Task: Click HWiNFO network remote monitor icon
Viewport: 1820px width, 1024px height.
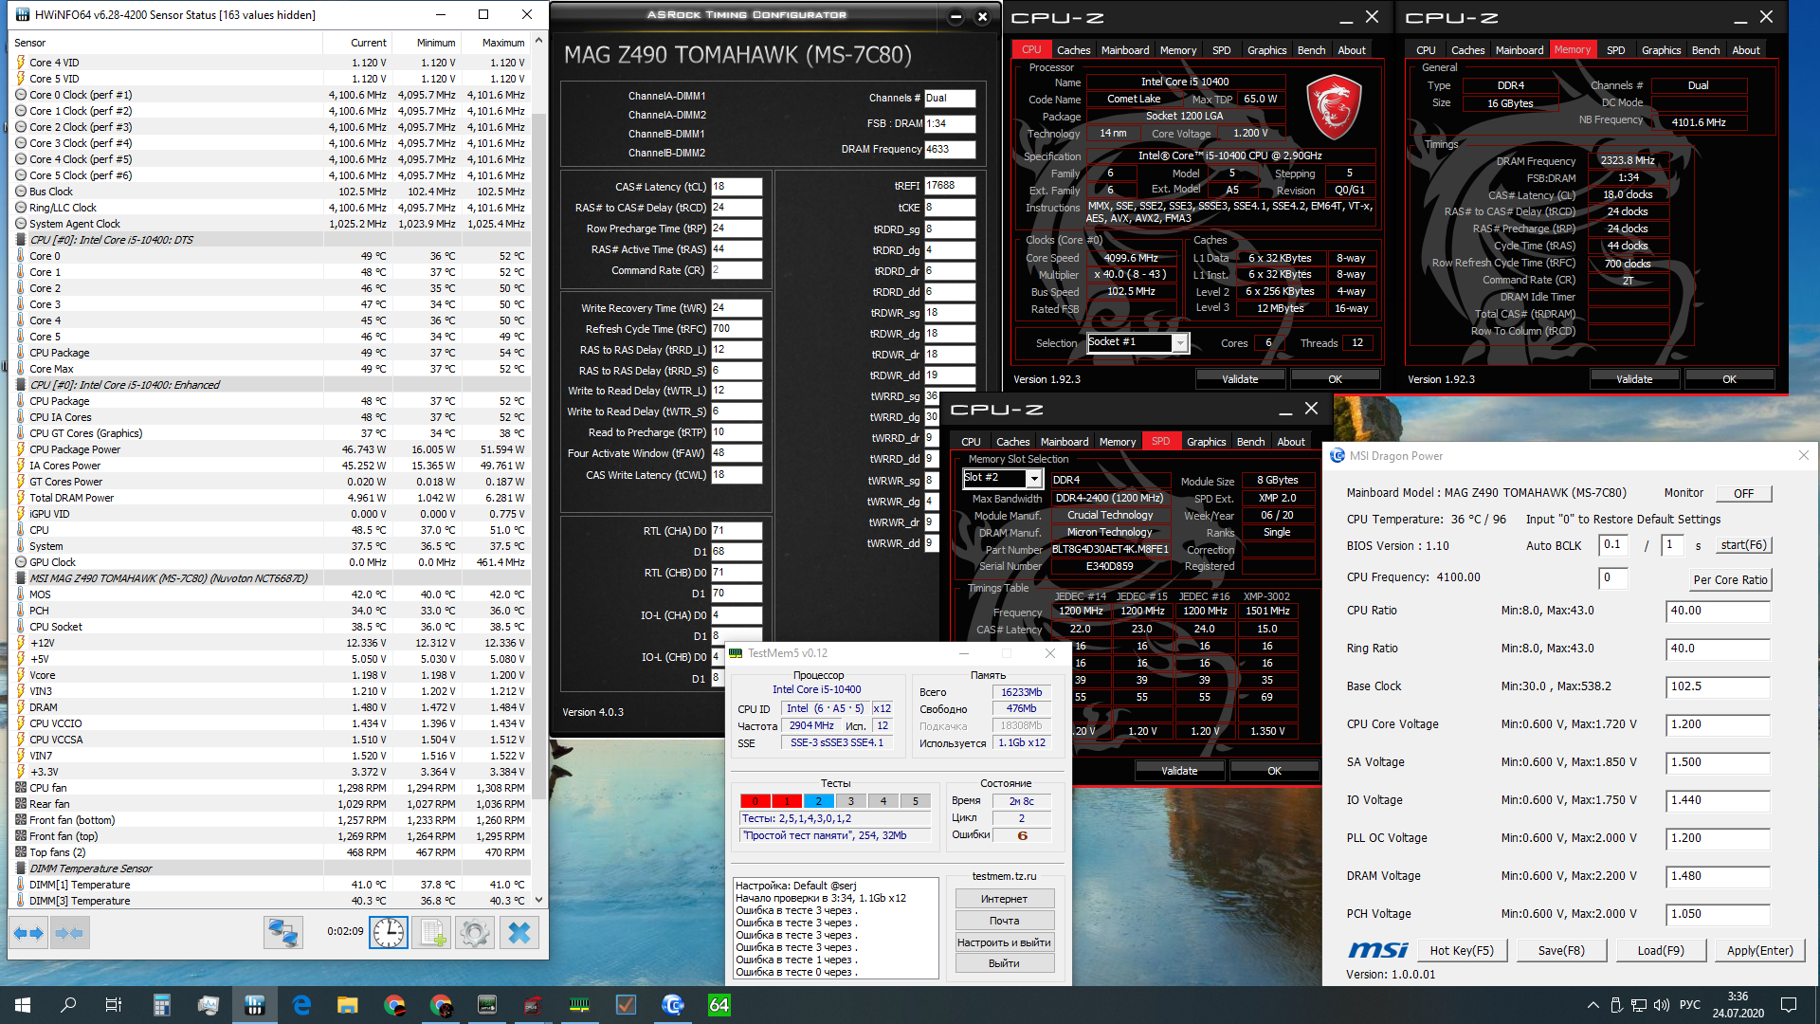Action: click(282, 933)
